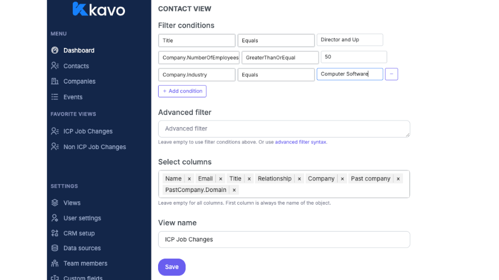Open Companies from the sidebar
The image size is (499, 280).
coord(79,81)
